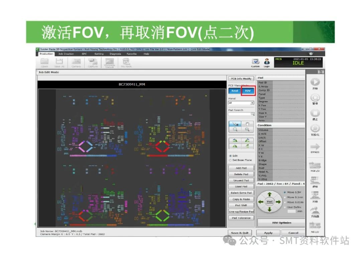
Task: Click the green start play button
Action: pyautogui.click(x=315, y=82)
